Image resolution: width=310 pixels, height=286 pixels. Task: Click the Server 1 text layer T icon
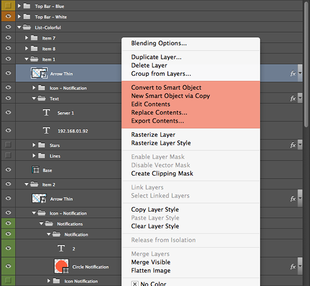point(46,112)
